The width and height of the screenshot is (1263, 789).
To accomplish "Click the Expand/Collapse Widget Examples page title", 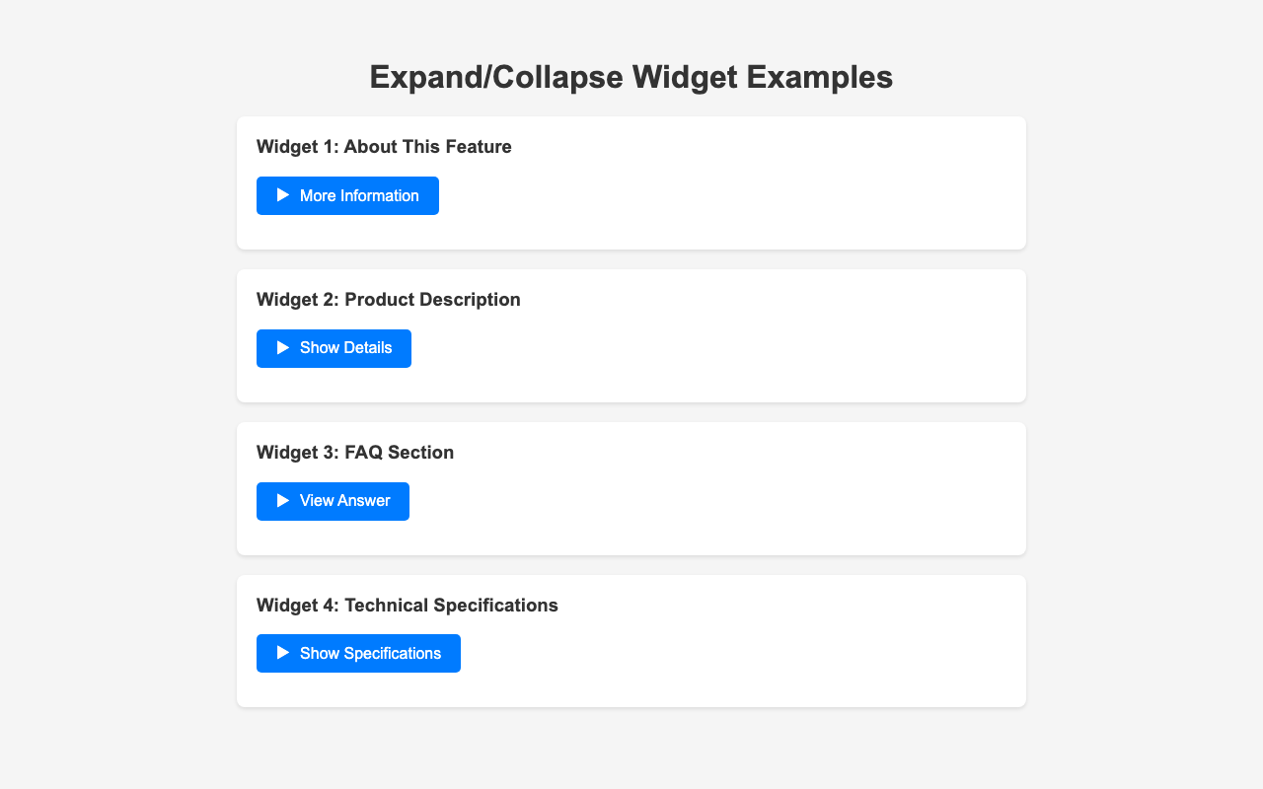I will coord(631,77).
